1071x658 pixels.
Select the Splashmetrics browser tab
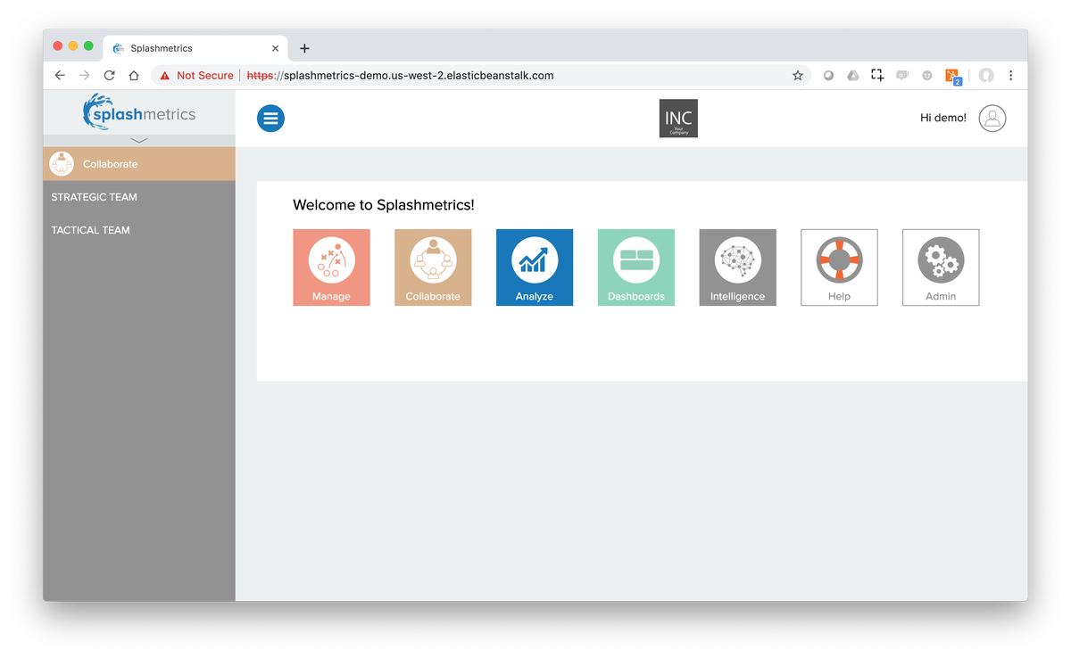[x=195, y=48]
